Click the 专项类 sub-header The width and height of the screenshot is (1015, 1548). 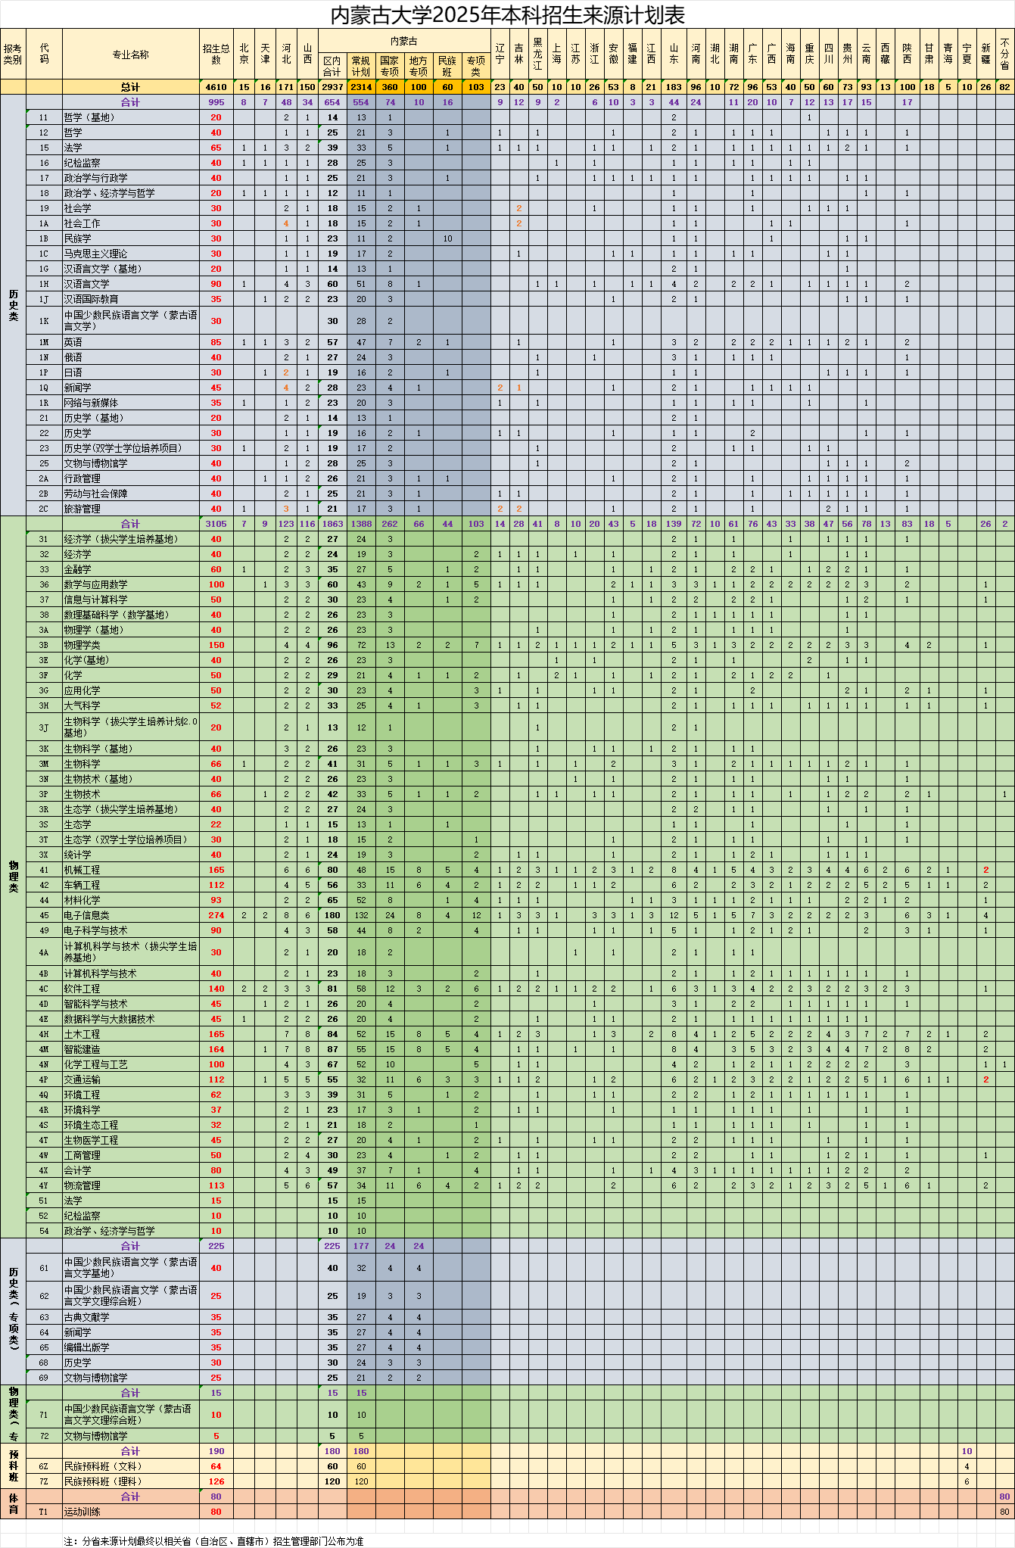pyautogui.click(x=476, y=67)
